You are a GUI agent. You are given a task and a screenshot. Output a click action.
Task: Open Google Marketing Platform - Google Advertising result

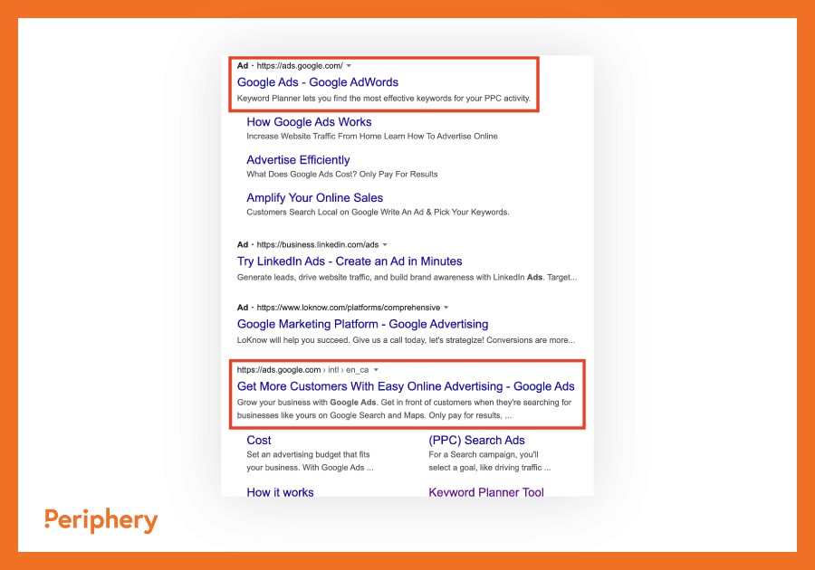pos(362,324)
